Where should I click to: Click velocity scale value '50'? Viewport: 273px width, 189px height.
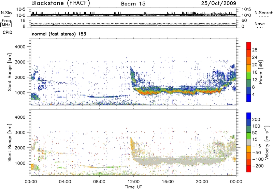pyautogui.click(x=255, y=133)
